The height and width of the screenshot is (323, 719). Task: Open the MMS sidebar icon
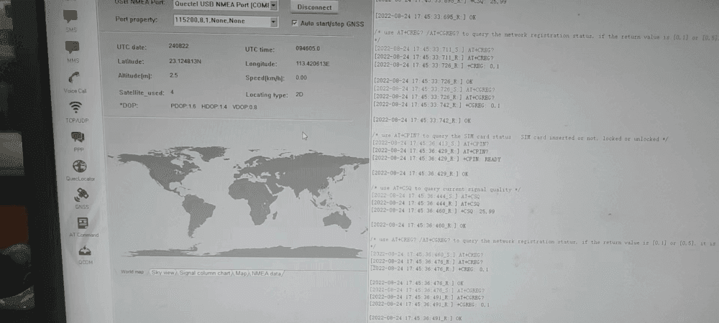[73, 48]
